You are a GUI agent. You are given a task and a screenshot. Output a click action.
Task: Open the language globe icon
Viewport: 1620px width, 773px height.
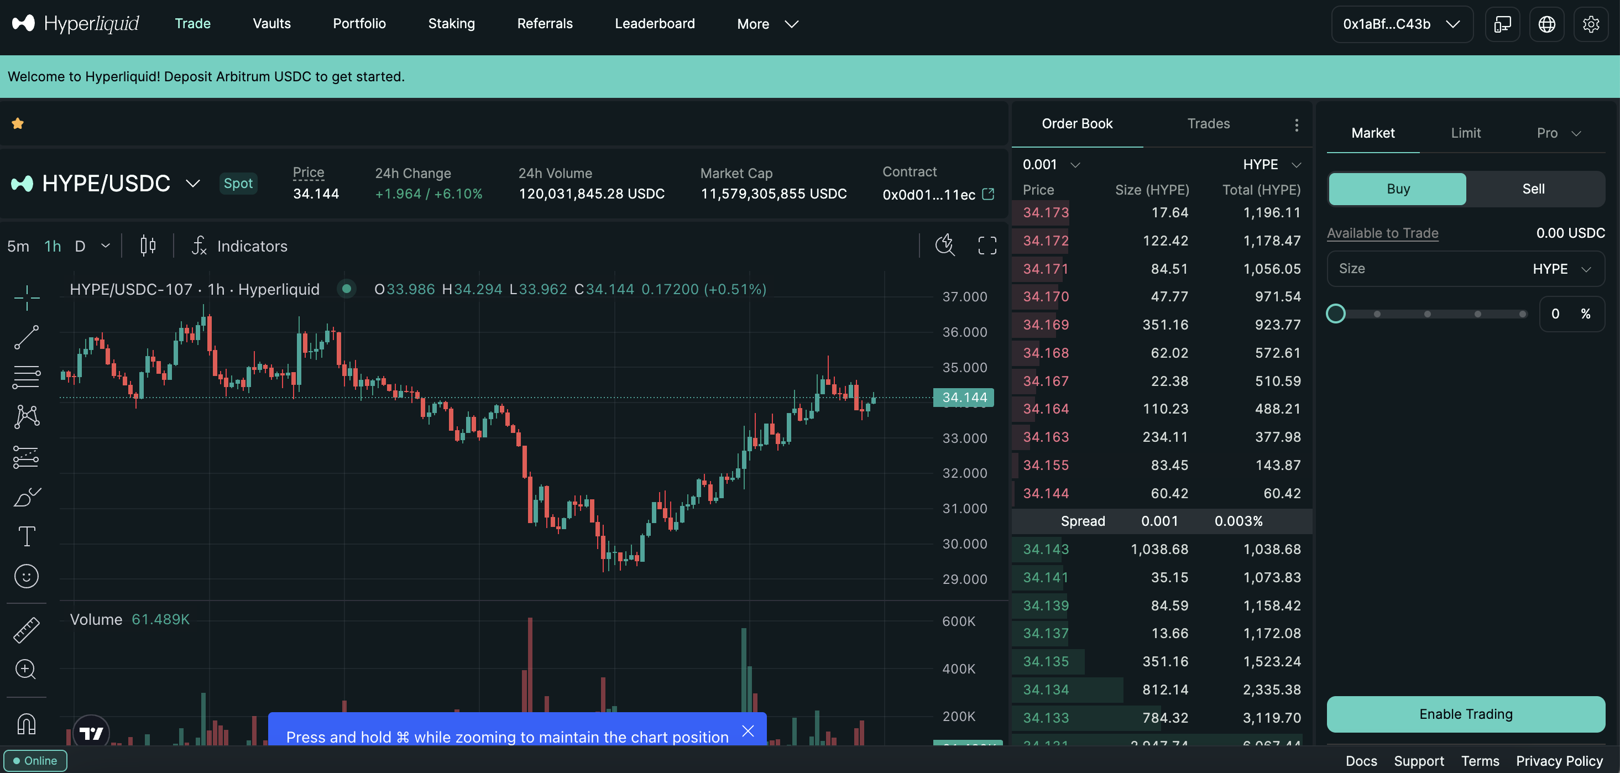[1546, 24]
